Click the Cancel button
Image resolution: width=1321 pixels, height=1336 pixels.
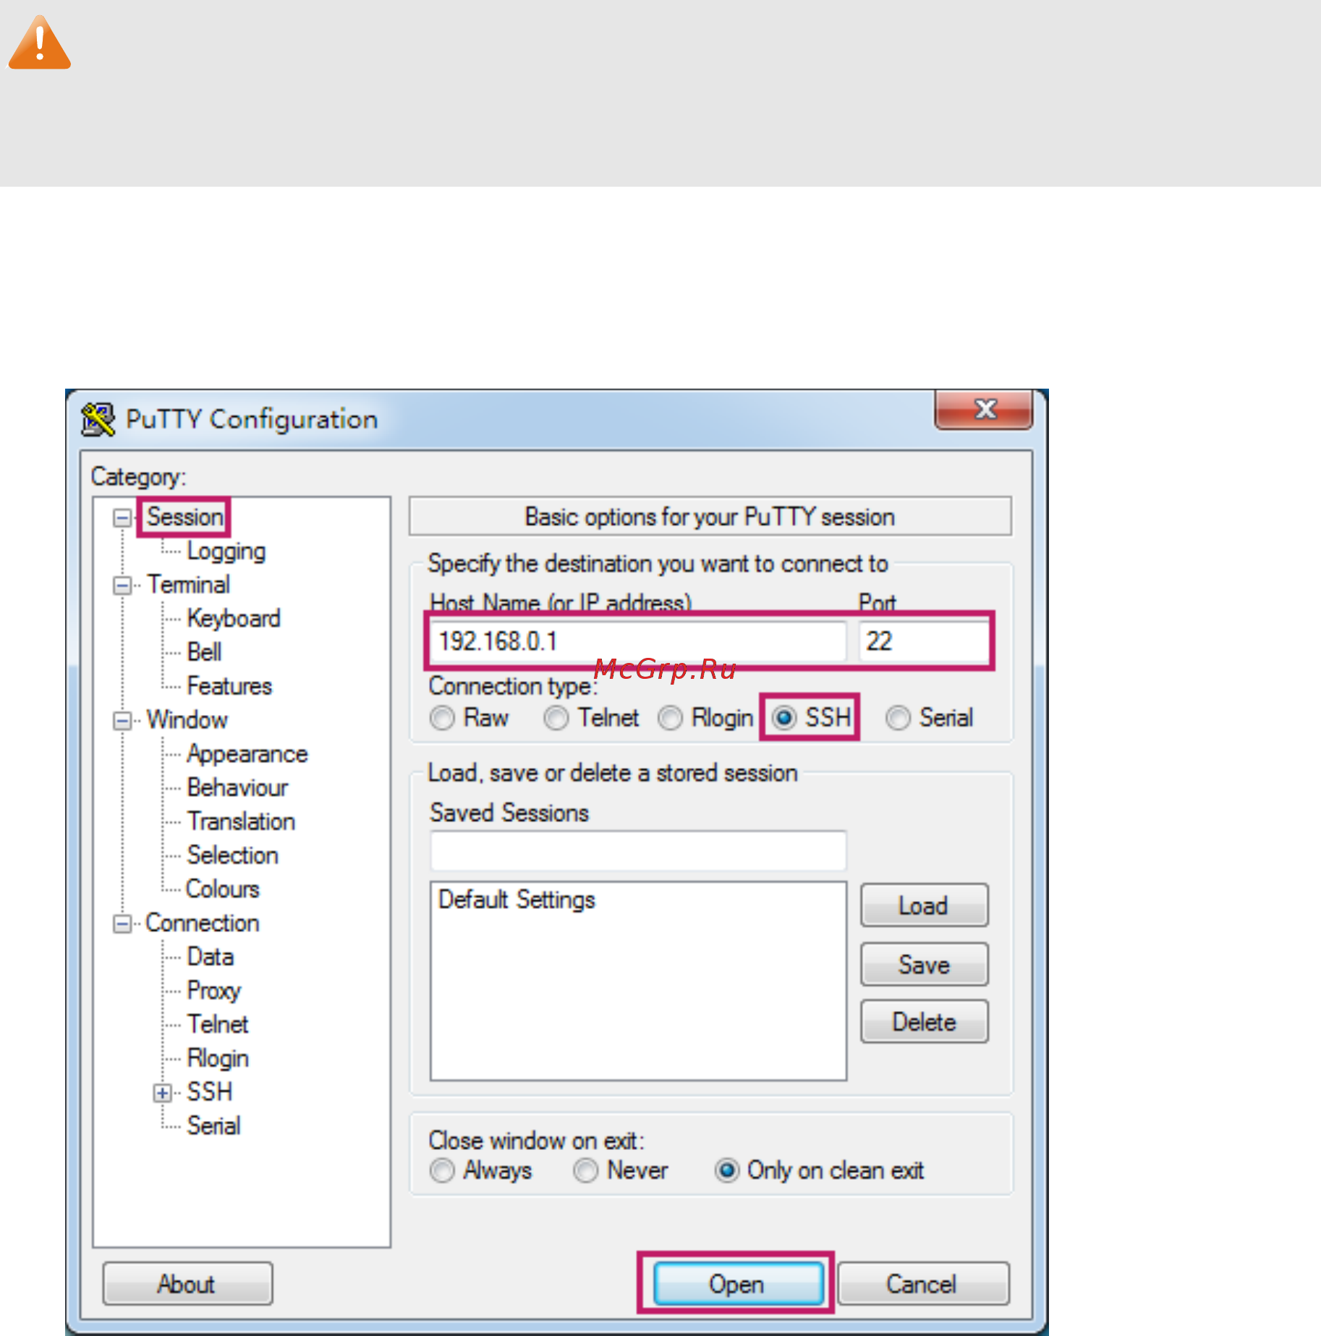(923, 1285)
